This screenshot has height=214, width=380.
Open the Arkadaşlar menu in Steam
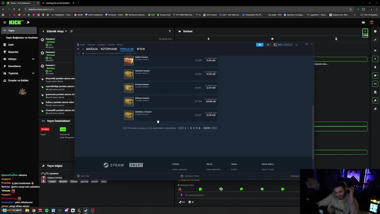pyautogui.click(x=102, y=45)
